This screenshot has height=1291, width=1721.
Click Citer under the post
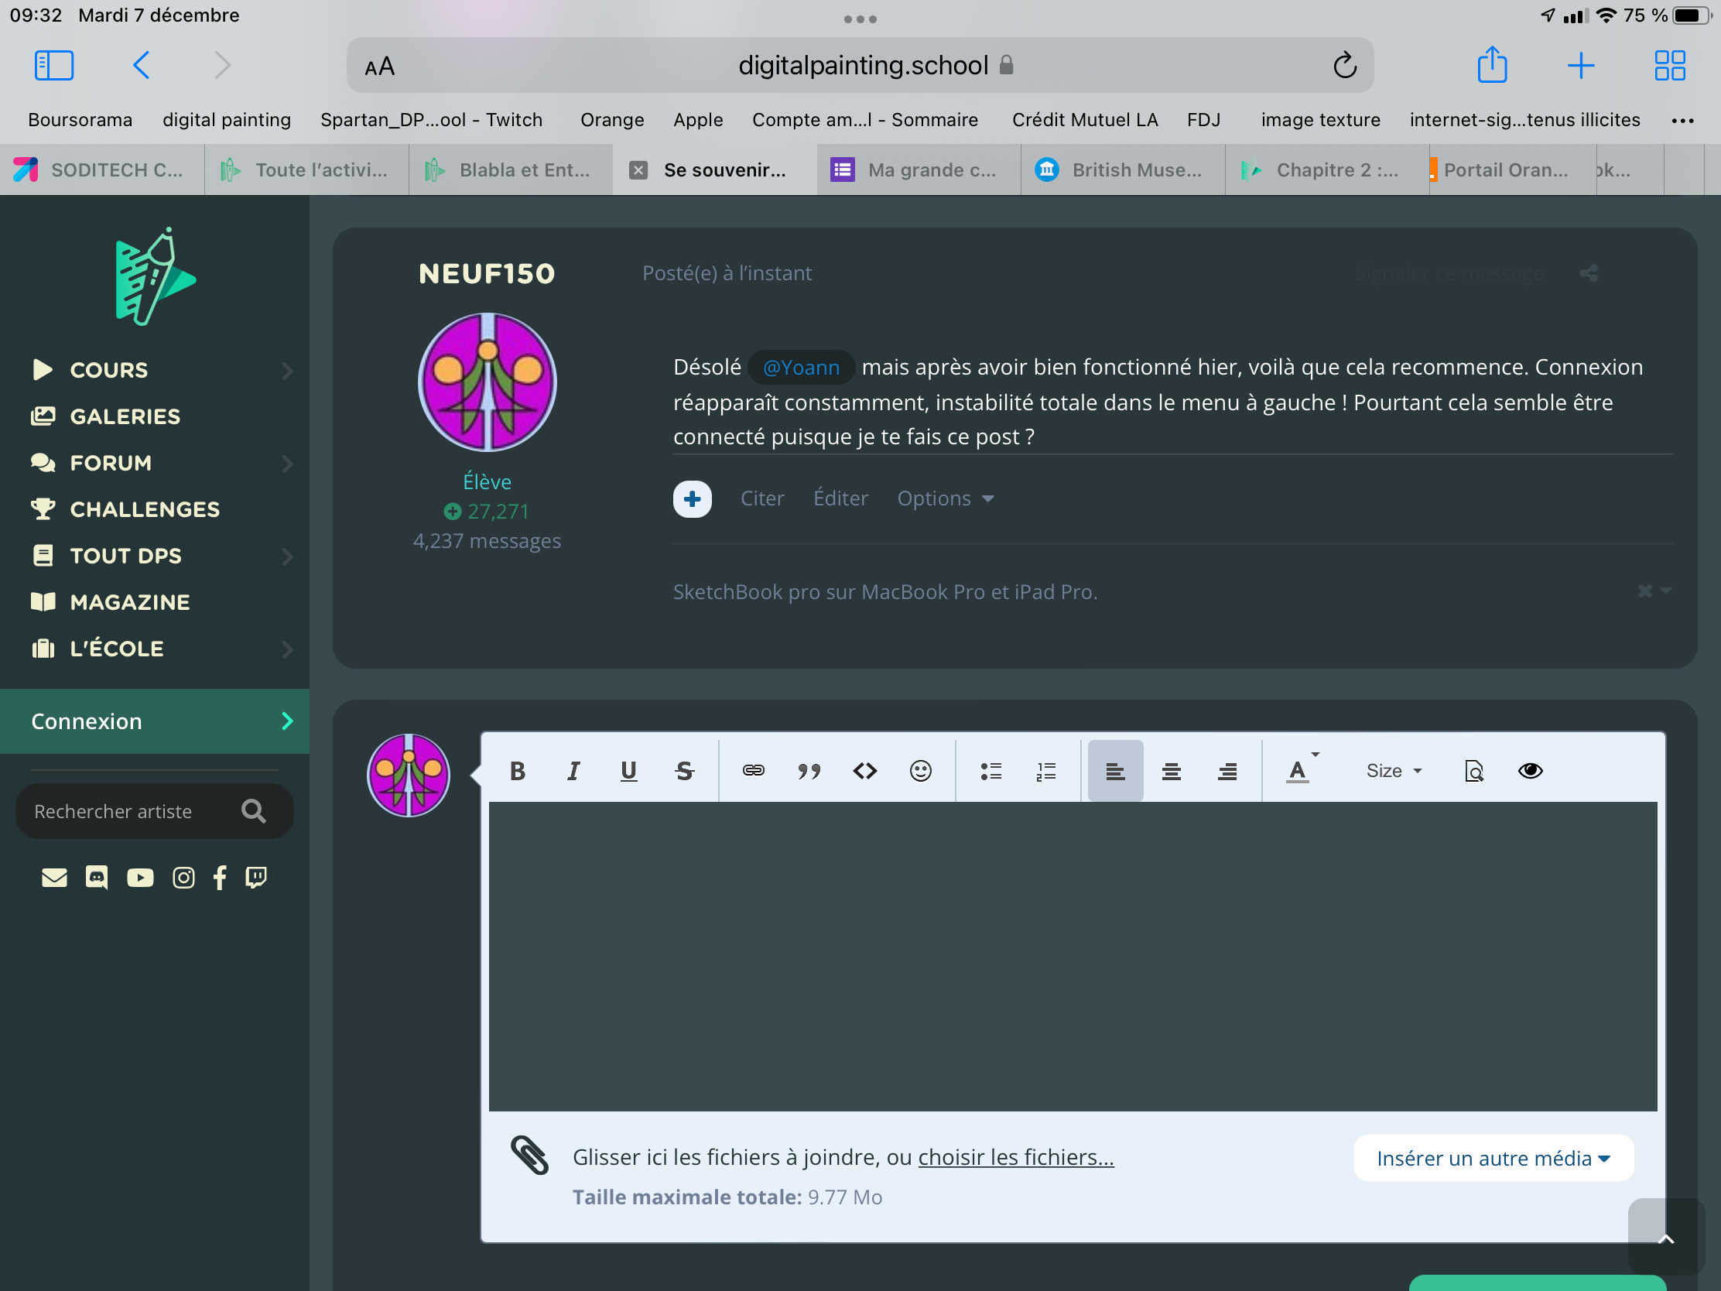761,498
